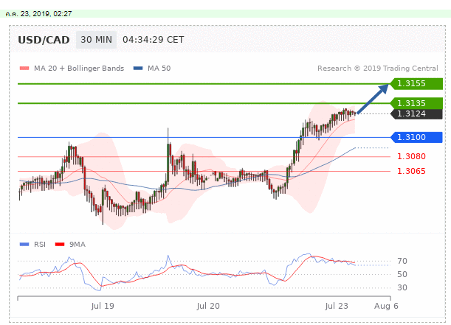Click the RSI legend label text
Screen dimensions: 451x325
coord(40,245)
